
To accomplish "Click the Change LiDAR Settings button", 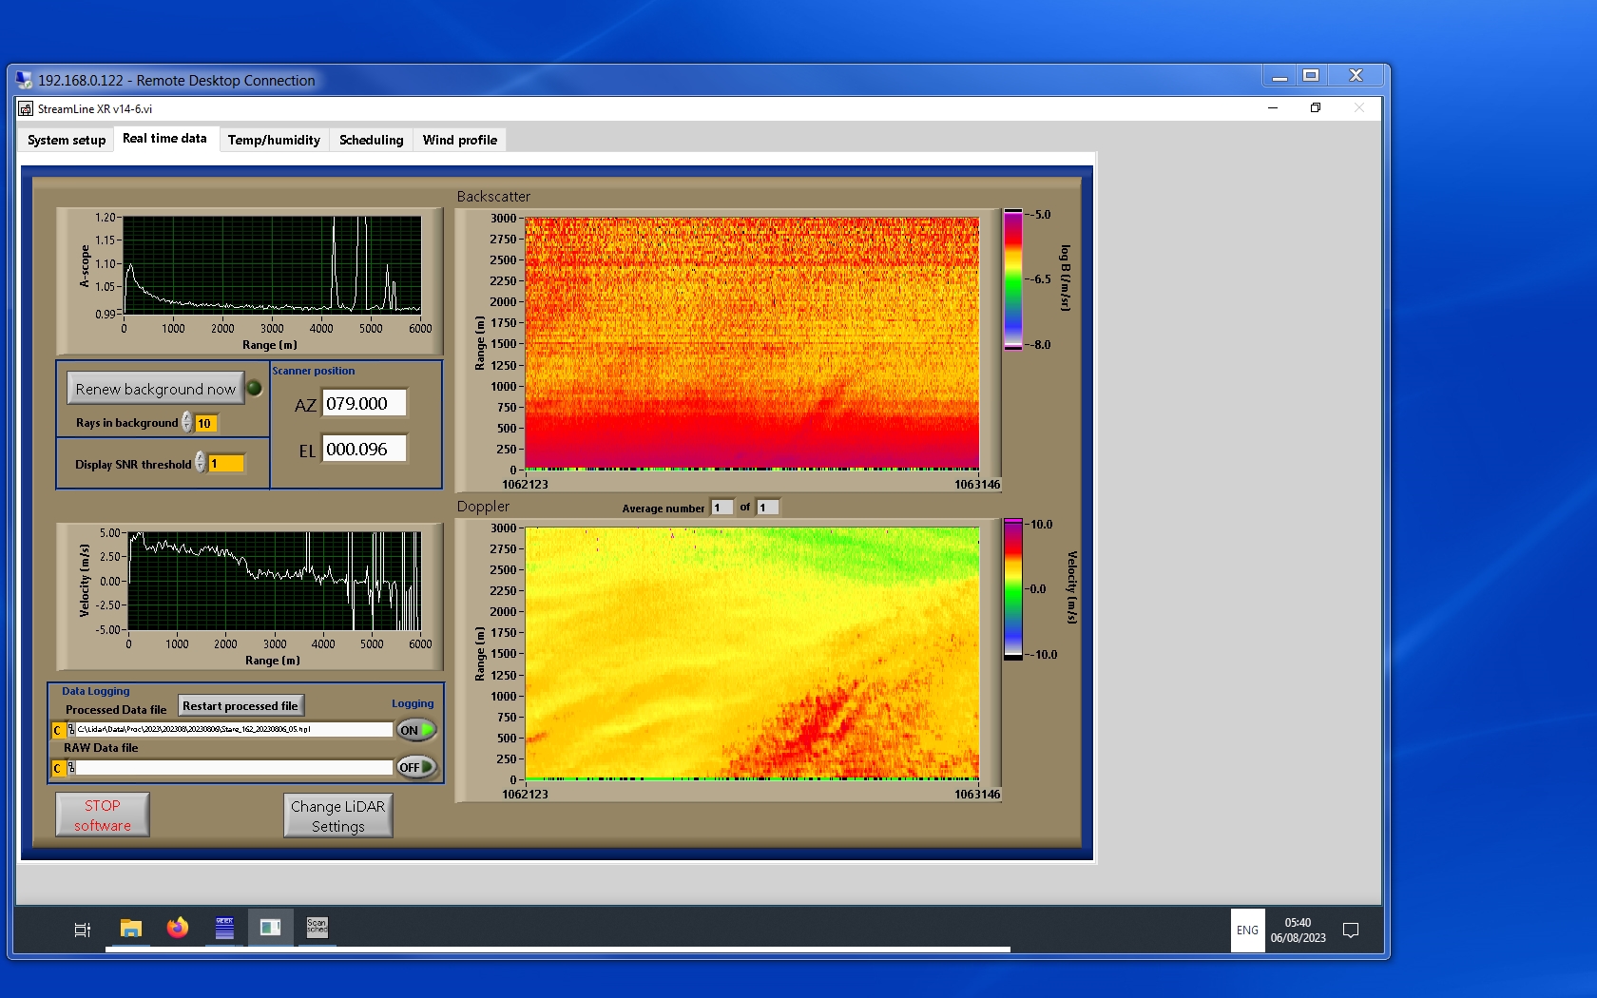I will 337,816.
